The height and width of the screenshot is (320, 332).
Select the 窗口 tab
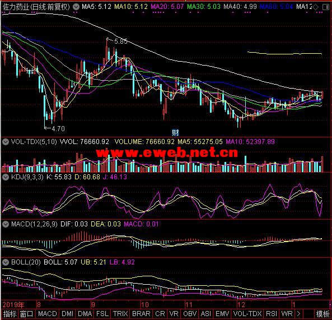pyautogui.click(x=27, y=314)
